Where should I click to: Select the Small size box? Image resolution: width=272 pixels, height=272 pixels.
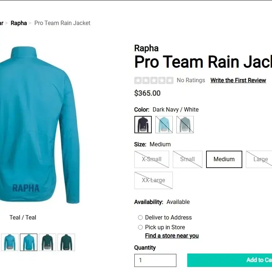tap(188, 159)
